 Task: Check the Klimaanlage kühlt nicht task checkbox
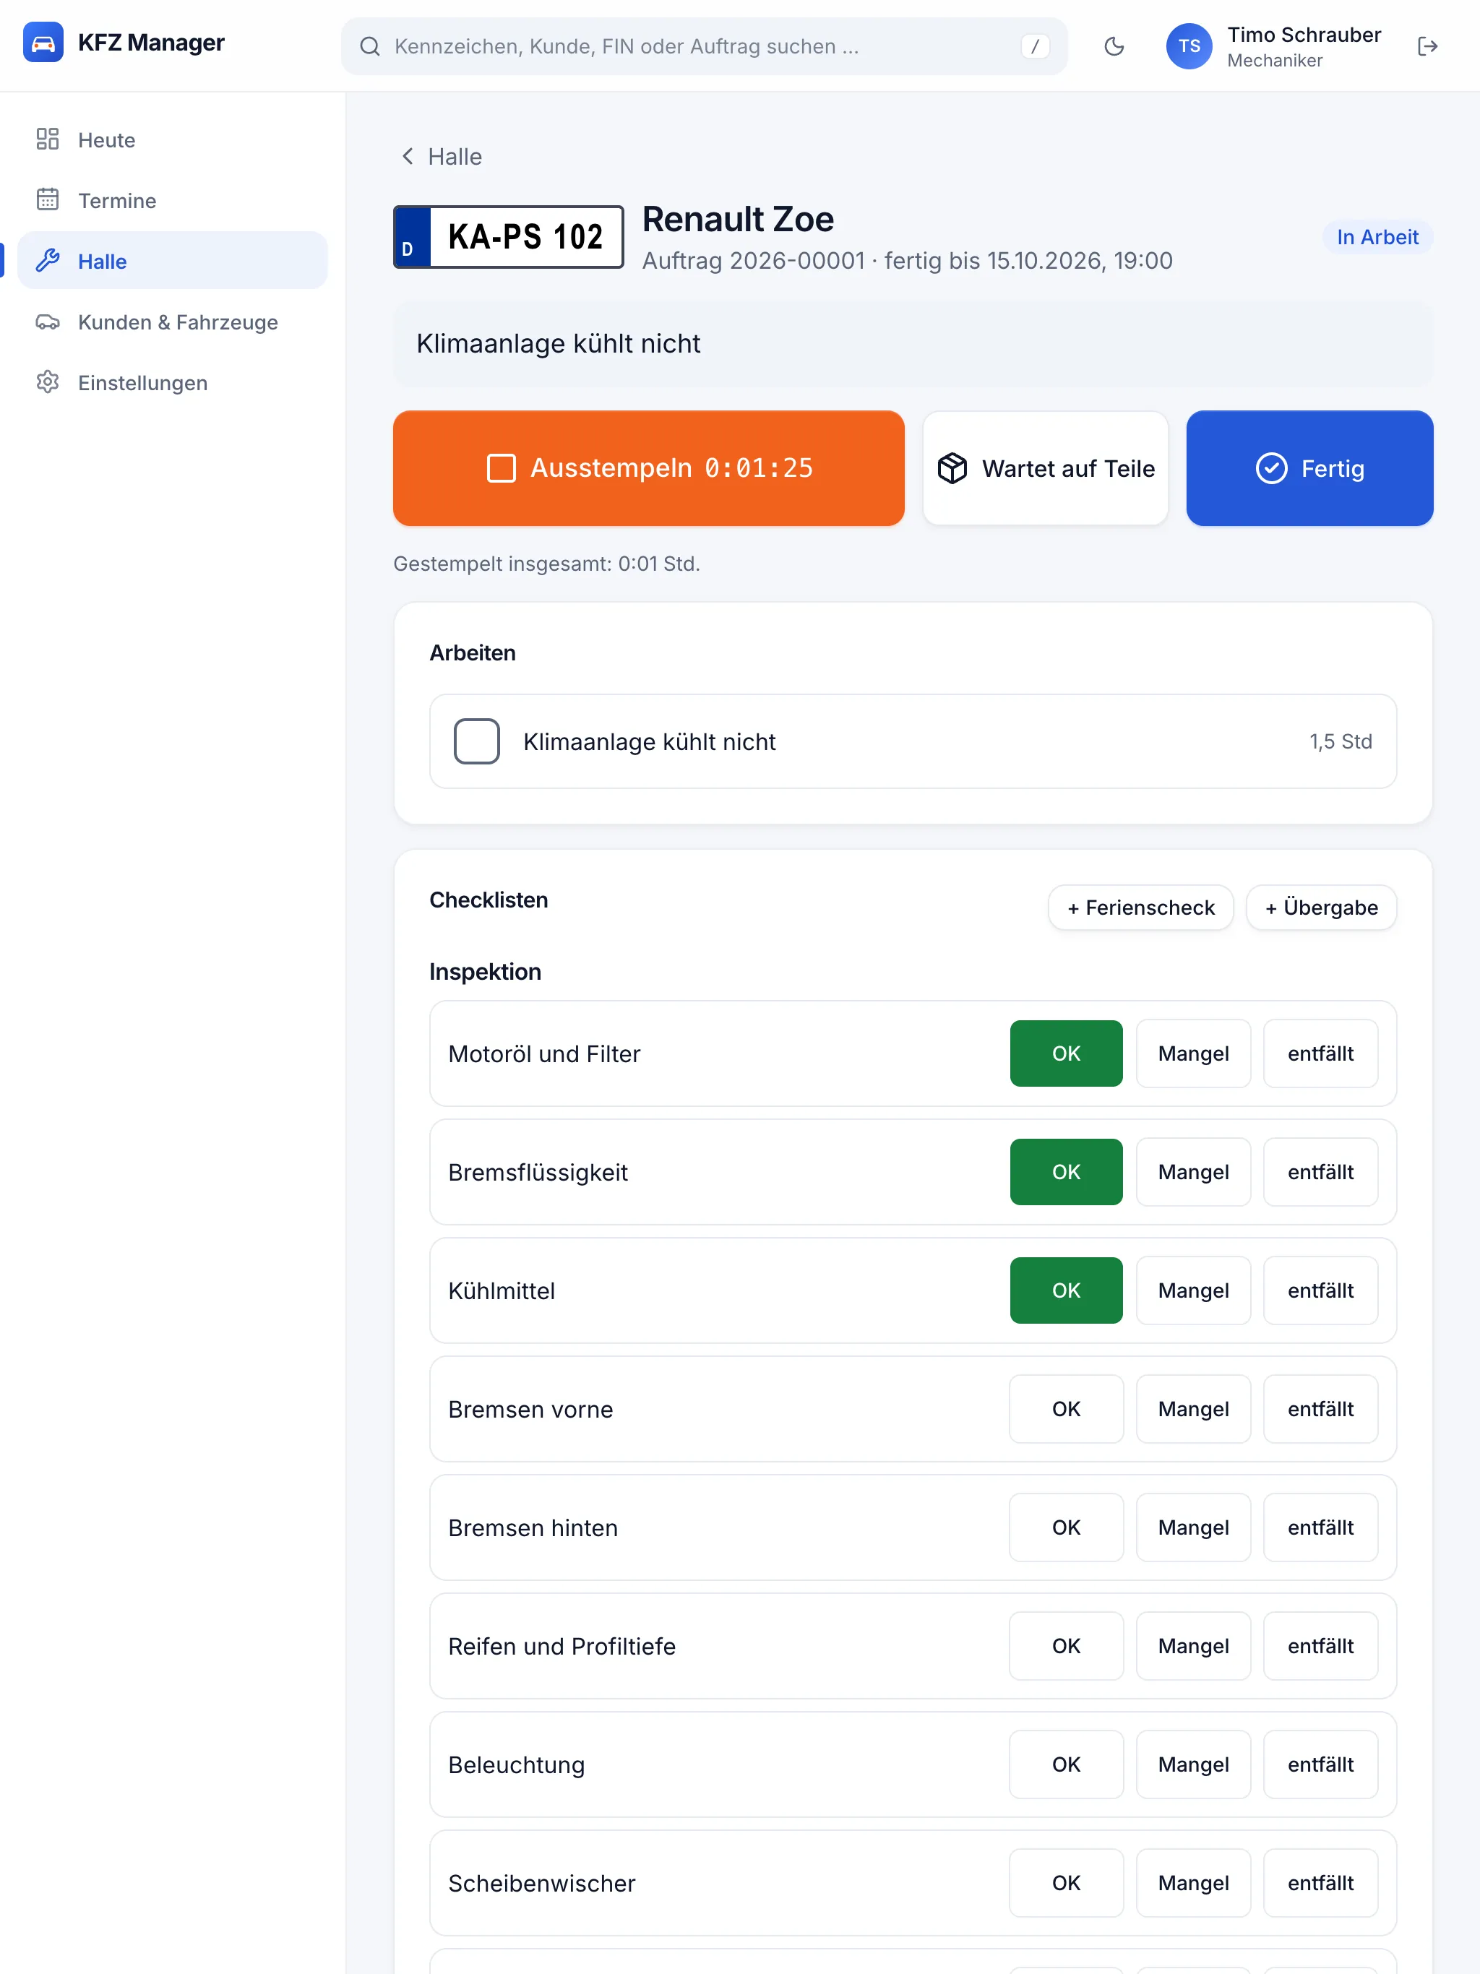point(477,741)
